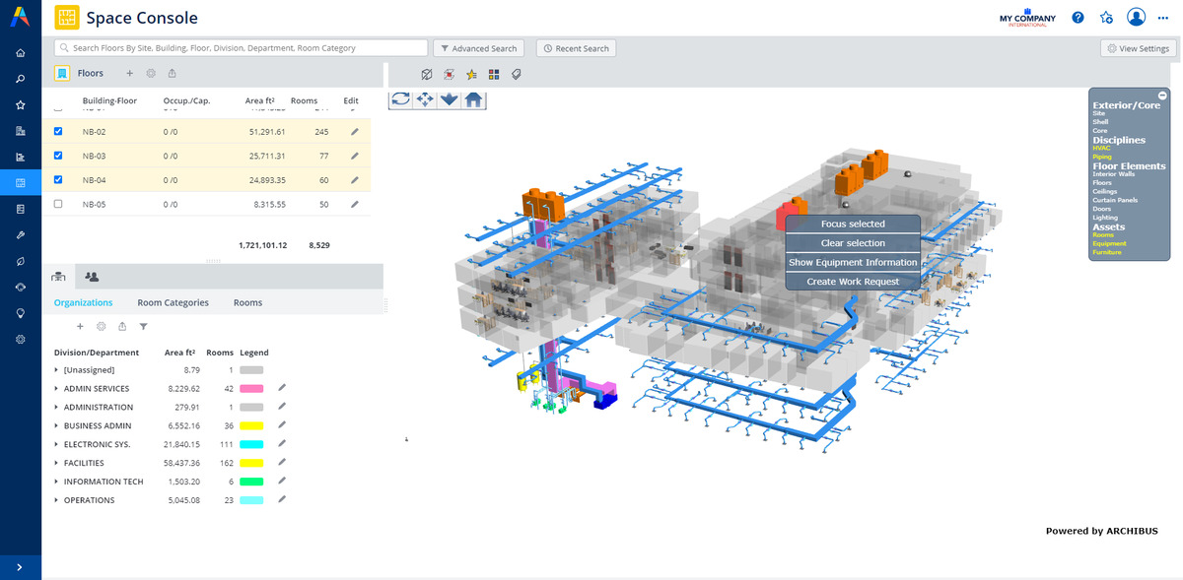The width and height of the screenshot is (1183, 580).
Task: Expand the FACILITIES division row
Action: coord(56,463)
